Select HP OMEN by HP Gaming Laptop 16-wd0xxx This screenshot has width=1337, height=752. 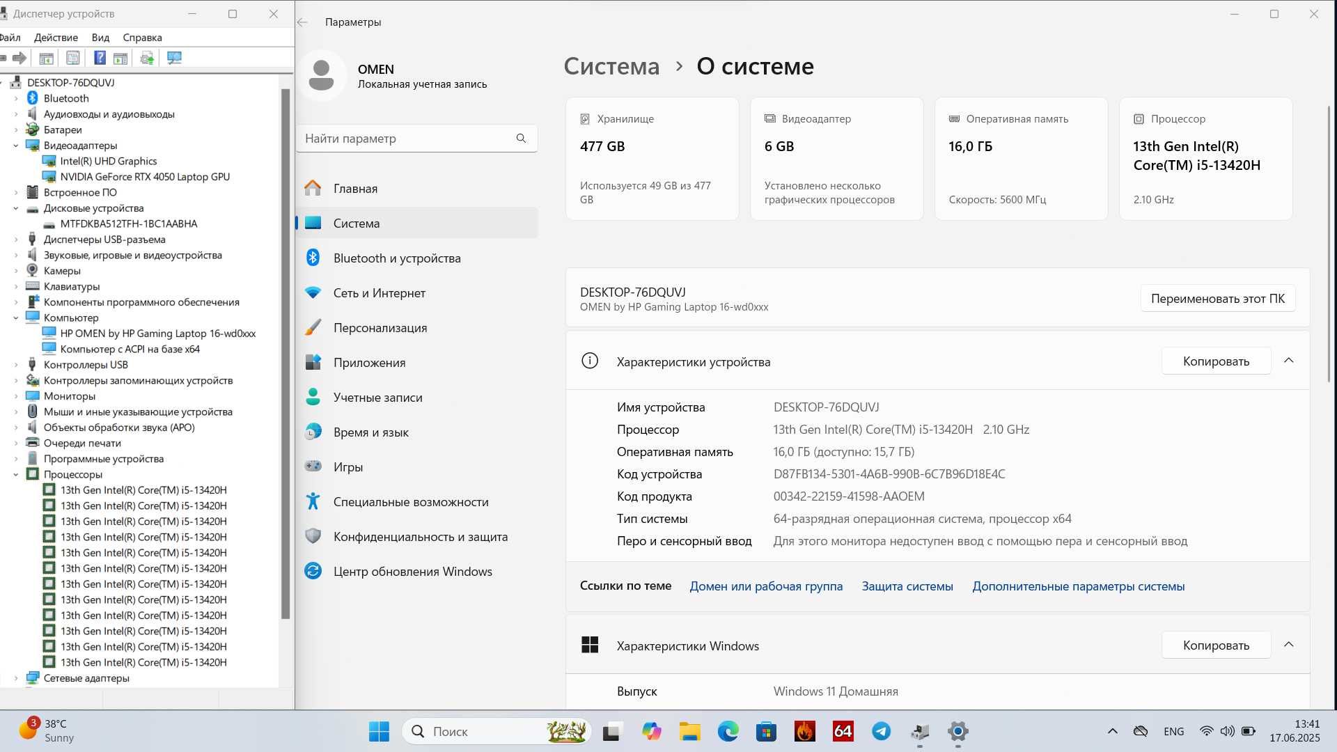coord(158,334)
